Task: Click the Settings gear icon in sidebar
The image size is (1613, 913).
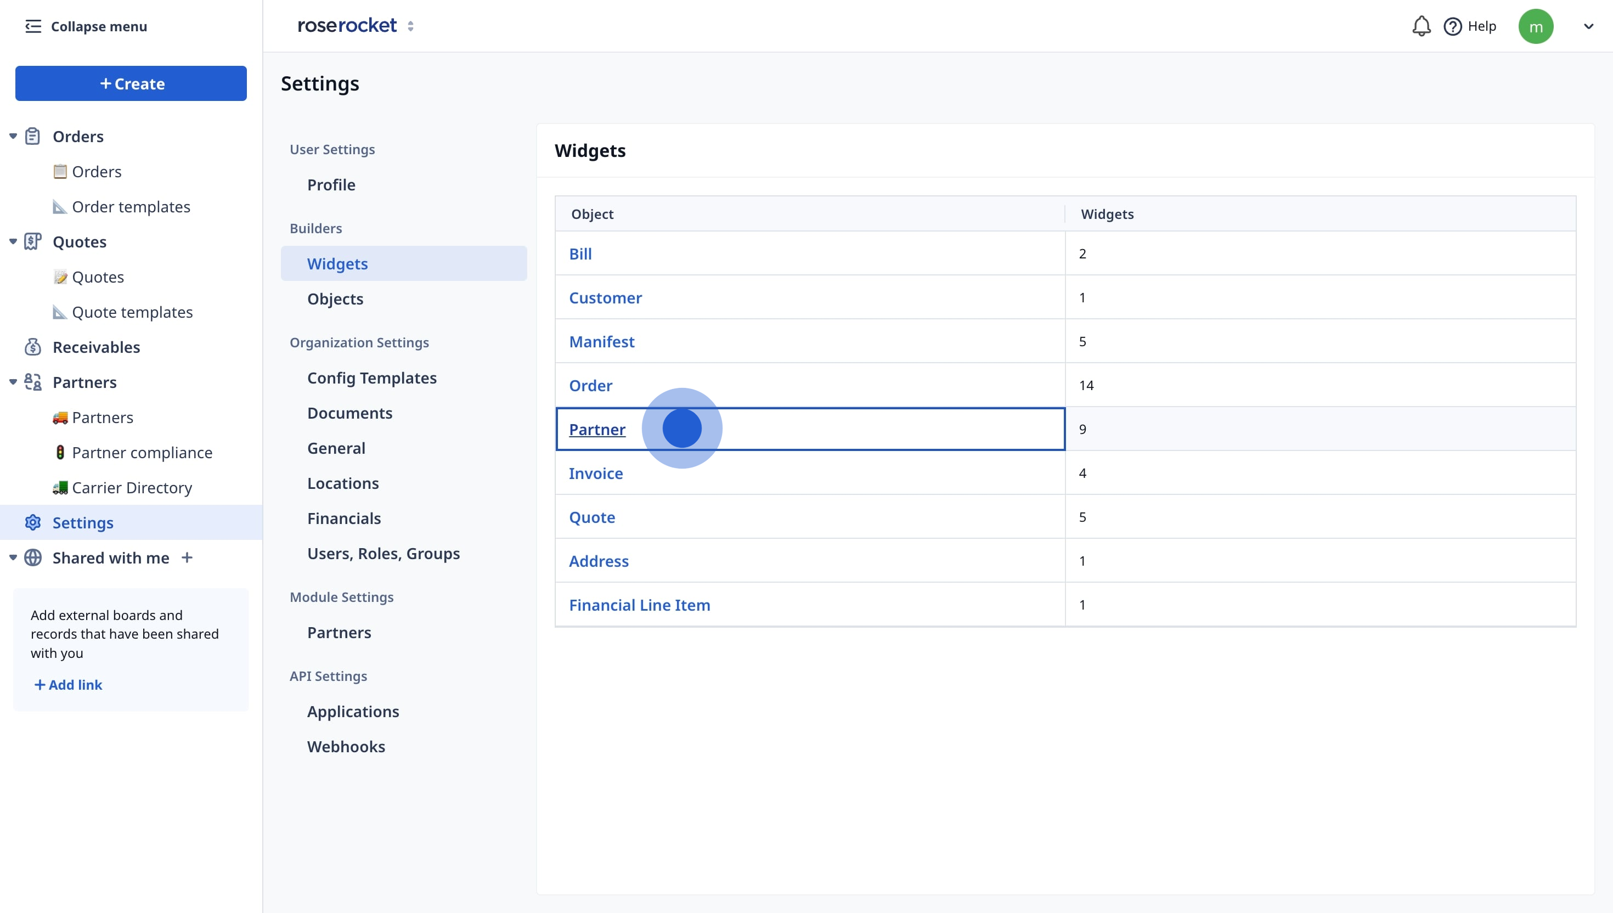Action: coord(32,522)
